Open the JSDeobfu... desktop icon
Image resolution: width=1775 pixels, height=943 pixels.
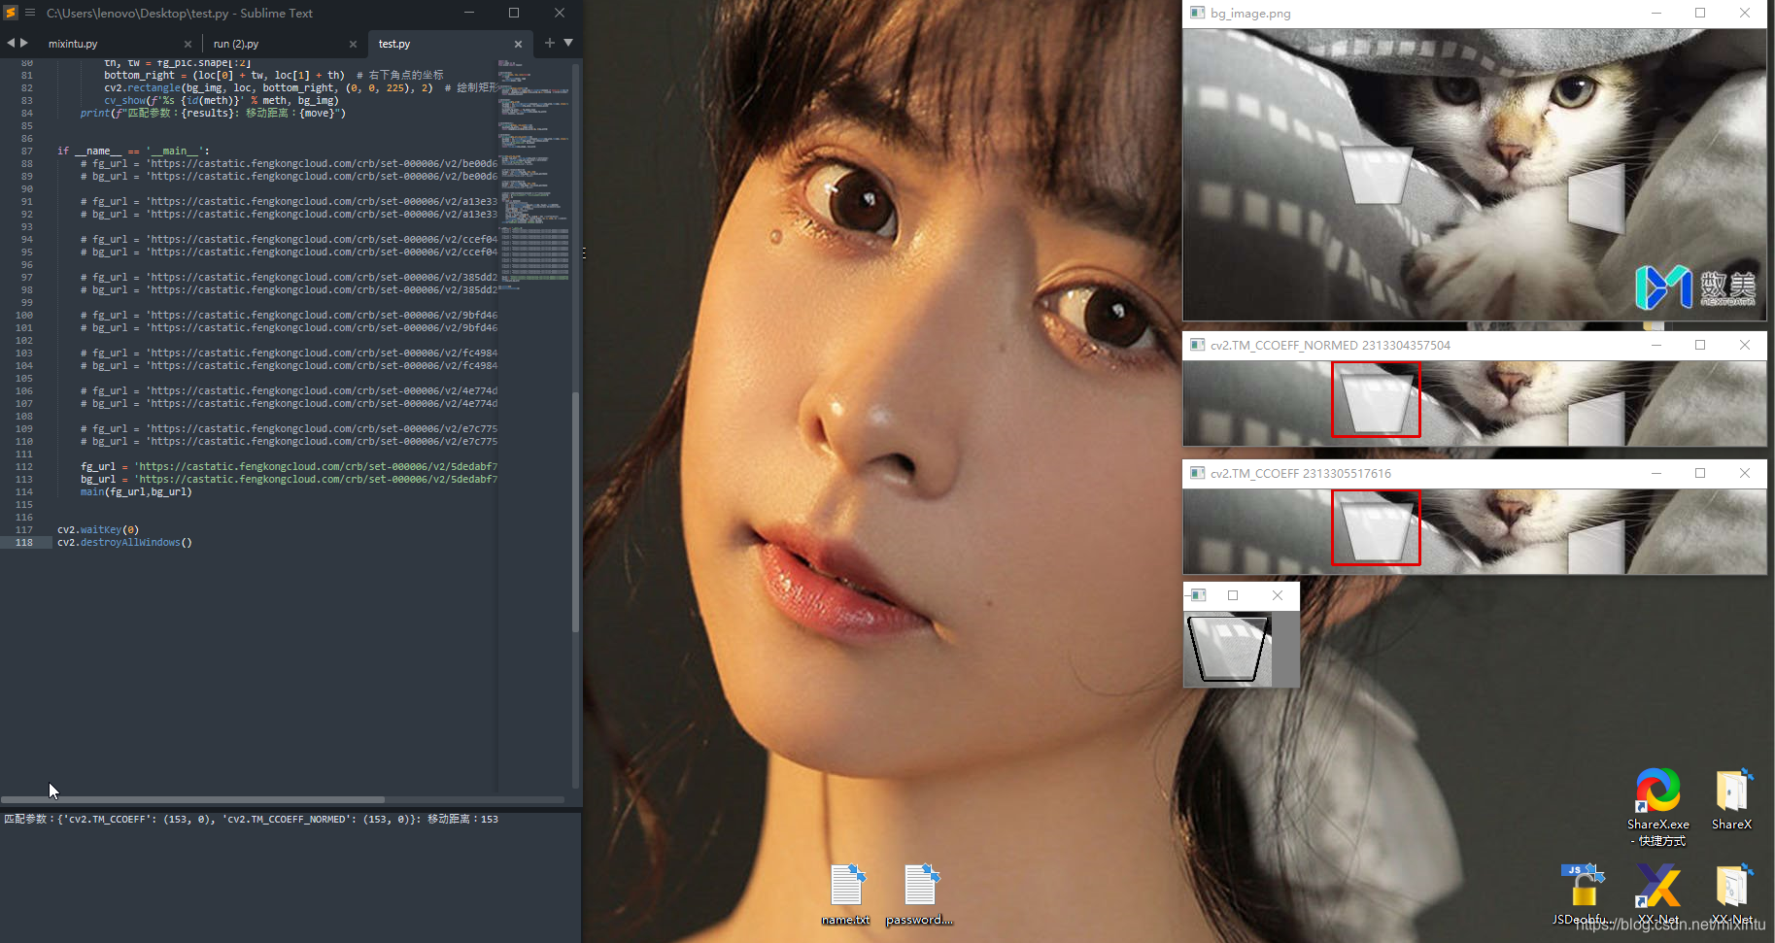(x=1584, y=893)
